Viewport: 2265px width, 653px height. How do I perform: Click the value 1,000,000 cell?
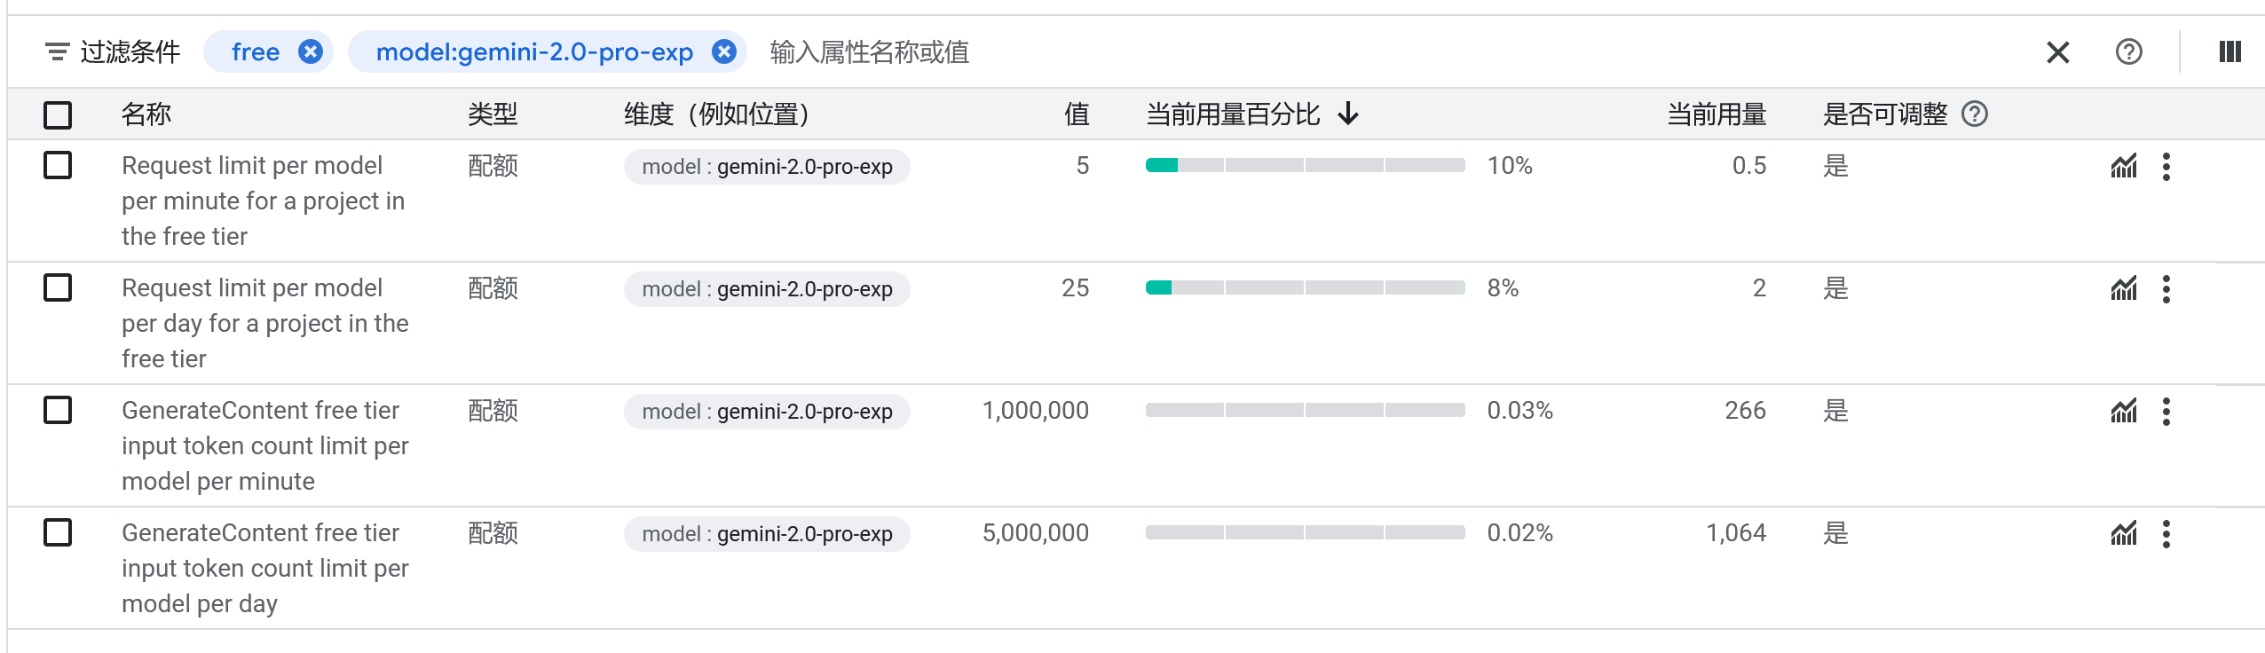pos(1035,411)
